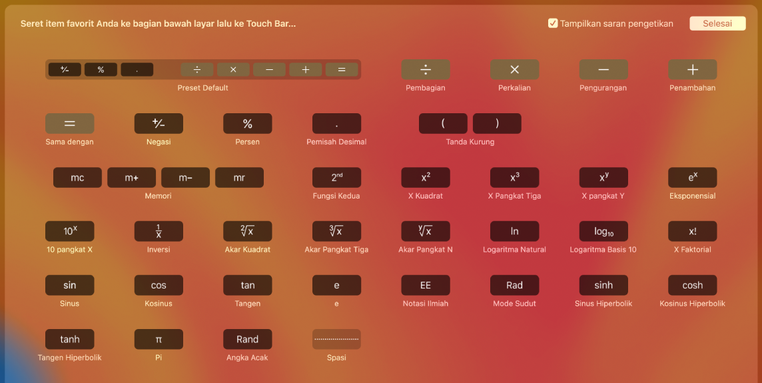Click the left parenthesis button
The image size is (762, 383).
pos(443,124)
